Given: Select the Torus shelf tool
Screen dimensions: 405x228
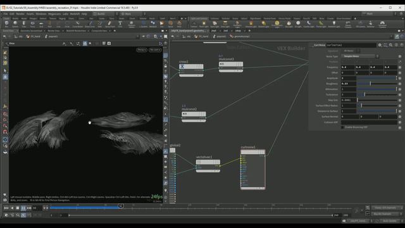Looking at the screenshot, I should point(32,24).
